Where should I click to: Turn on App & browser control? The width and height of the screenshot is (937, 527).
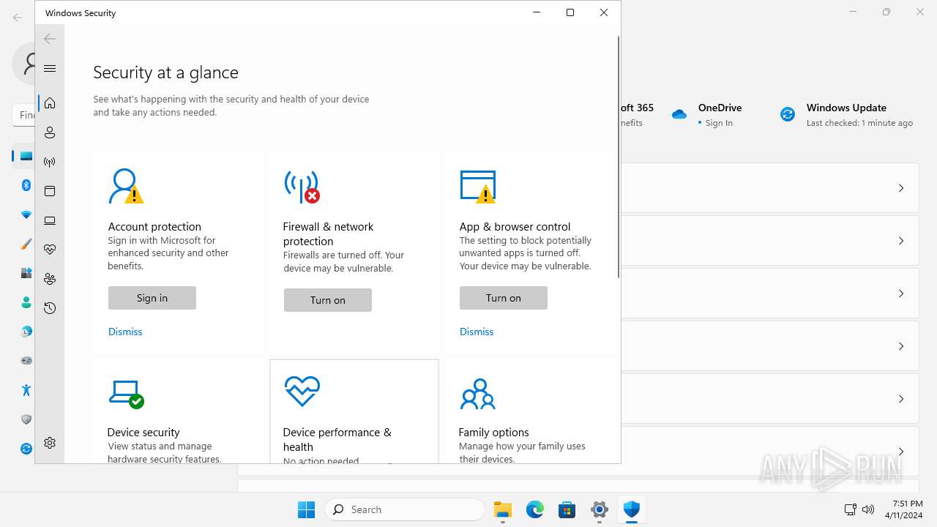click(x=504, y=298)
